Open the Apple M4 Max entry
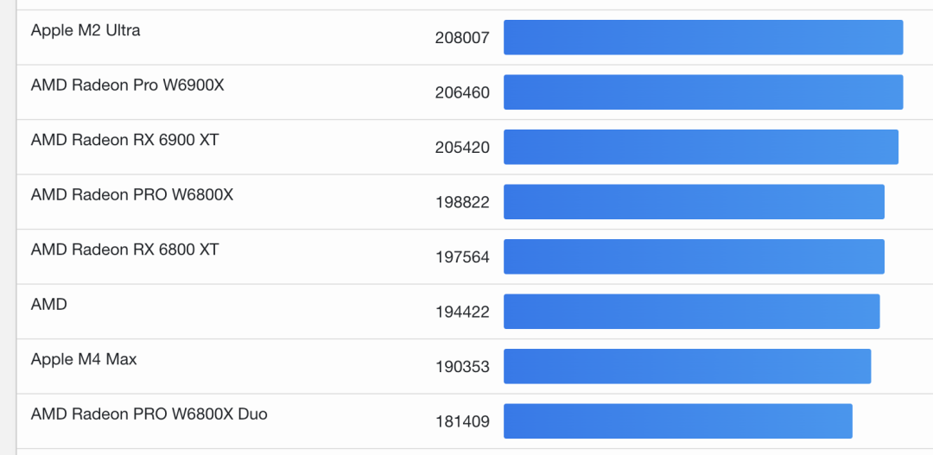933x455 pixels. click(x=84, y=359)
